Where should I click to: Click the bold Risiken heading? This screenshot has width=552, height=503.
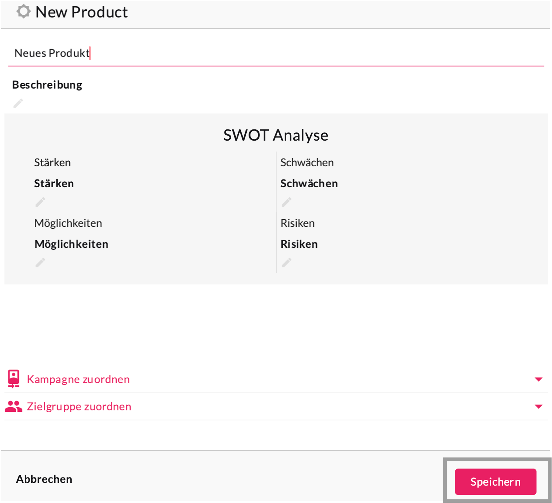coord(299,244)
